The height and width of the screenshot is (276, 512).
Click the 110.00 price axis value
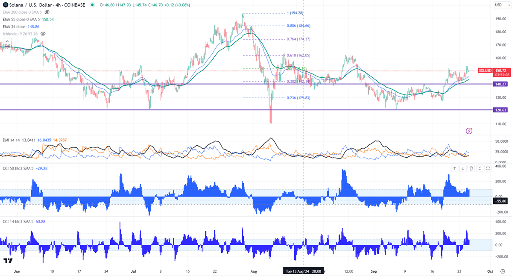(x=500, y=124)
